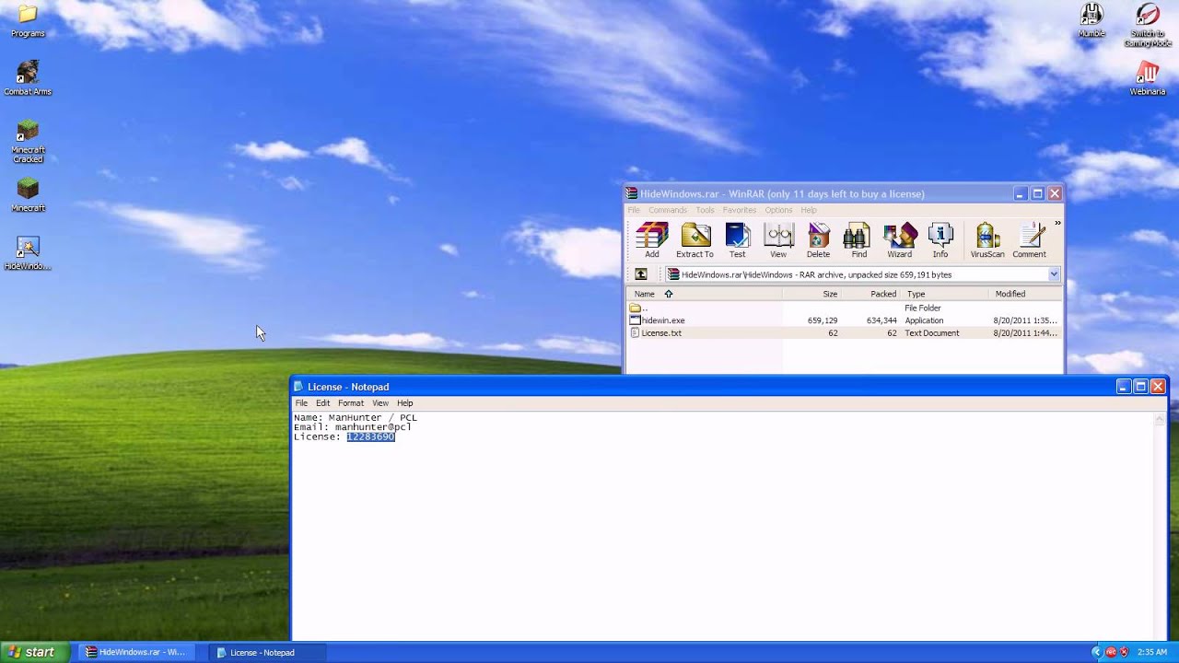Click the highlighted license number 12283690
This screenshot has width=1179, height=663.
click(x=370, y=437)
